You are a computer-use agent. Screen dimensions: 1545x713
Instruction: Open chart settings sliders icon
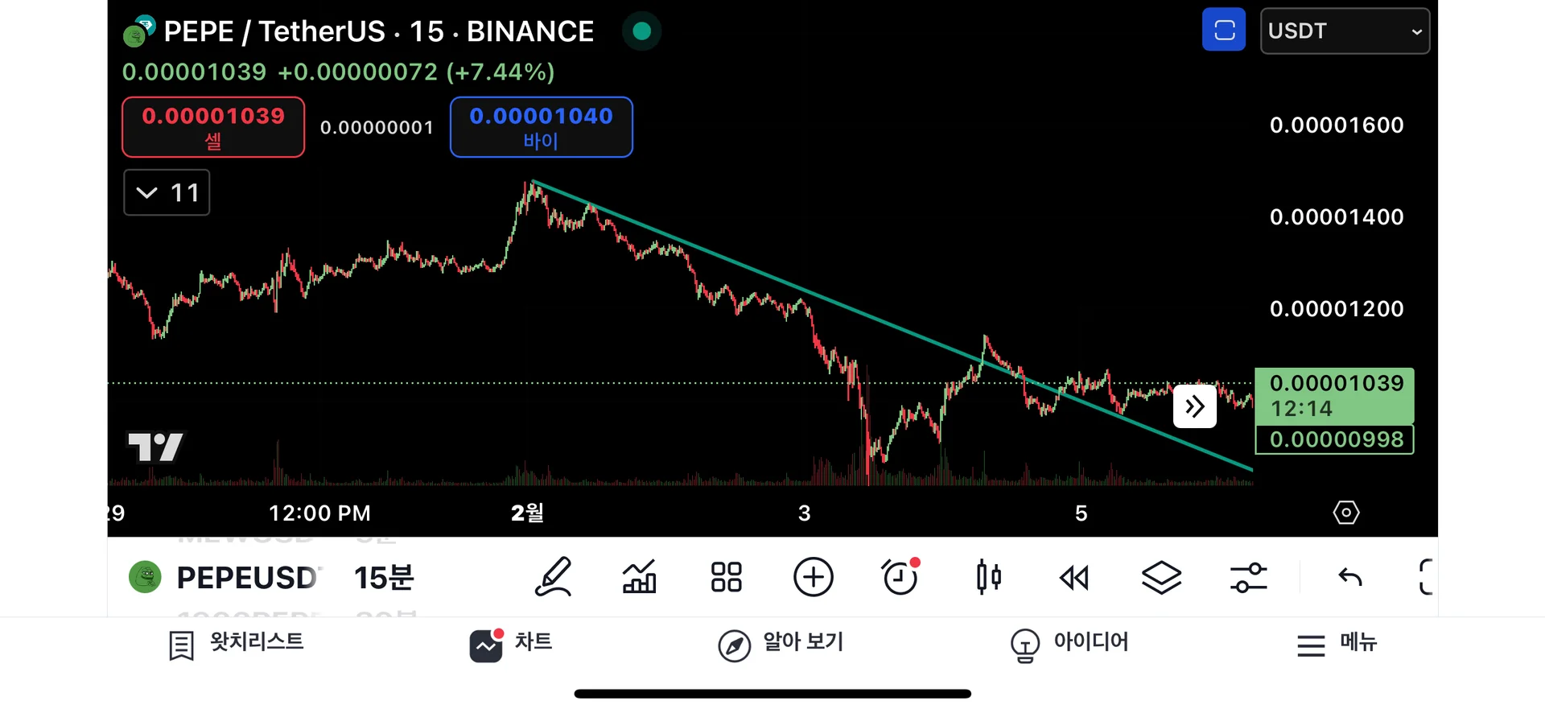click(1248, 577)
